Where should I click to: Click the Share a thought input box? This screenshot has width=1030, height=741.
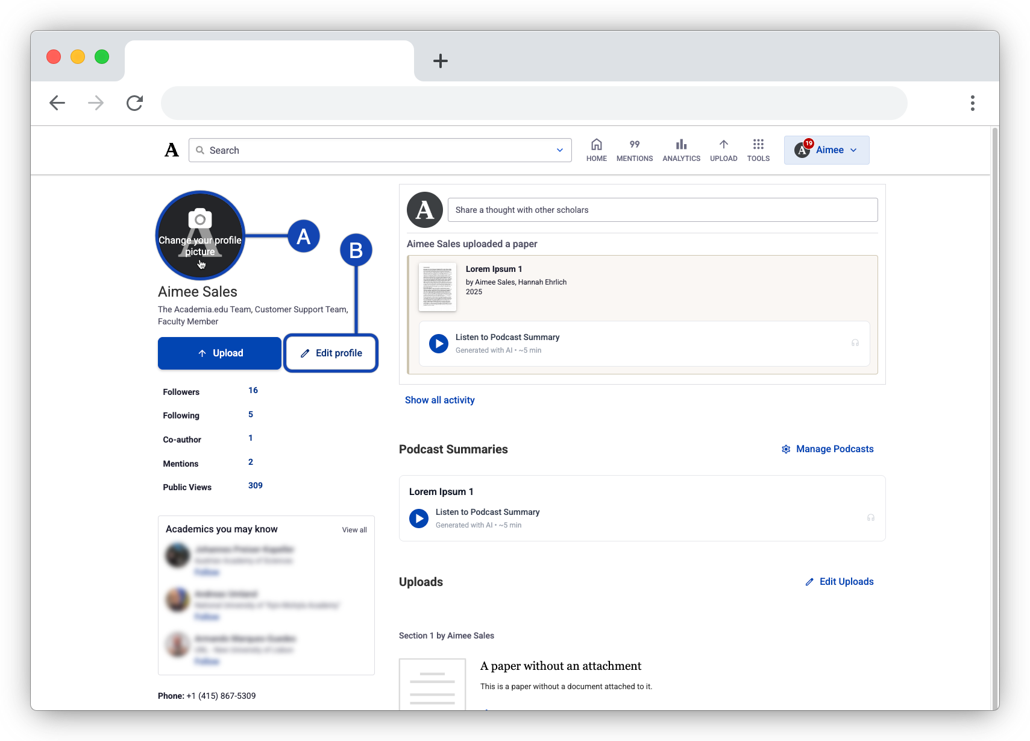point(662,210)
